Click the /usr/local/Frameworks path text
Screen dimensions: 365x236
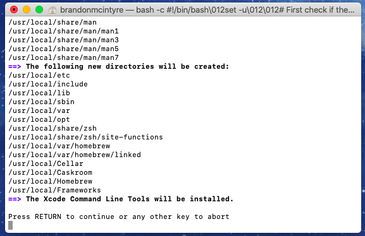pyautogui.click(x=54, y=190)
